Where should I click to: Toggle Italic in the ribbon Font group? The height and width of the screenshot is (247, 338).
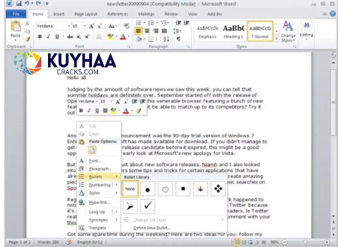[x=48, y=36]
